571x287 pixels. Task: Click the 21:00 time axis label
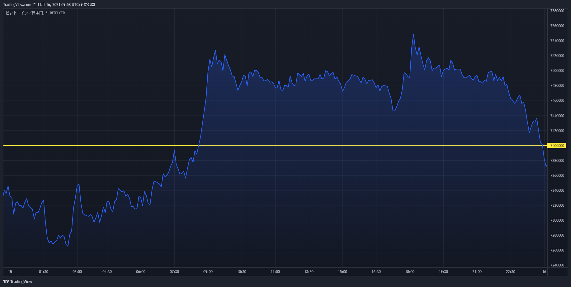477,272
